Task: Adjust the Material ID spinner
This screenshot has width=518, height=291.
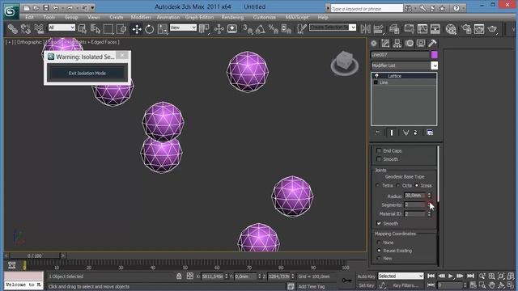Action: coord(429,213)
